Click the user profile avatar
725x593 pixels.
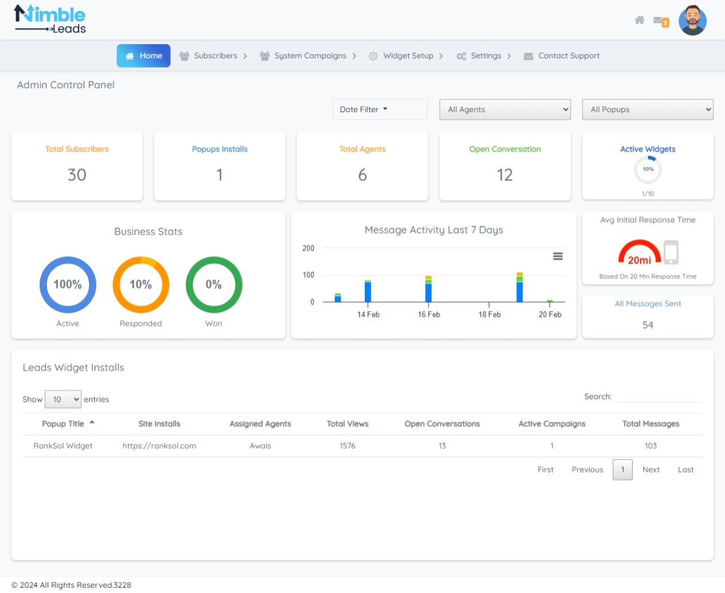[692, 21]
